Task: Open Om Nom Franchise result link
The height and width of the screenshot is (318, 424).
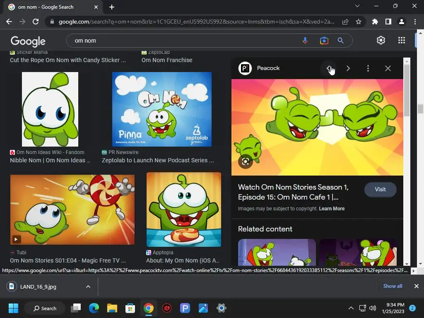Action: coord(167,60)
